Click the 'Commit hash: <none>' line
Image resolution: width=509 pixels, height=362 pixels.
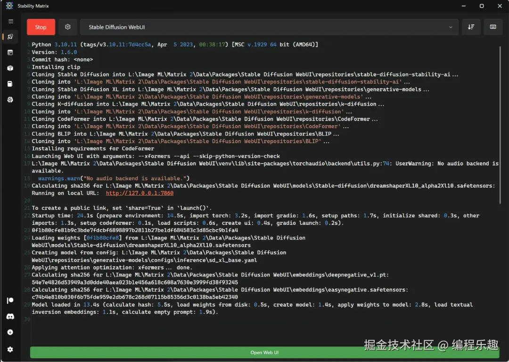(x=62, y=59)
